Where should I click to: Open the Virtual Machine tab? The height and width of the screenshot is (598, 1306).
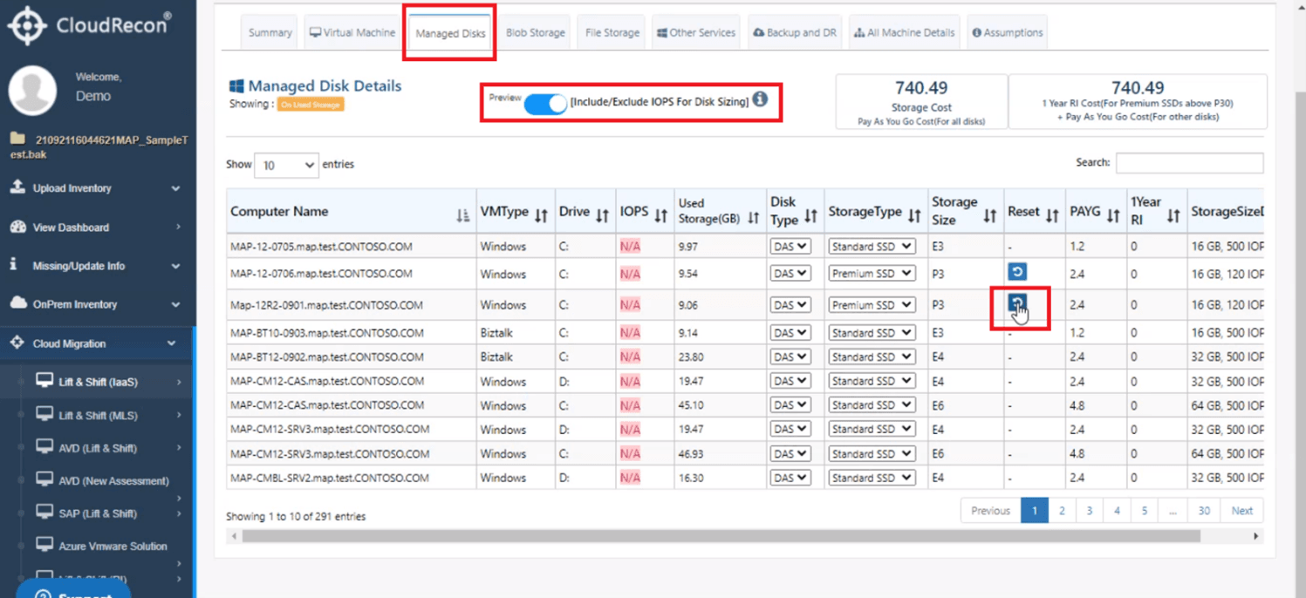tap(352, 33)
